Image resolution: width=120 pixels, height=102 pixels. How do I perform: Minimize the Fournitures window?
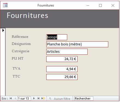(x=88, y=5)
